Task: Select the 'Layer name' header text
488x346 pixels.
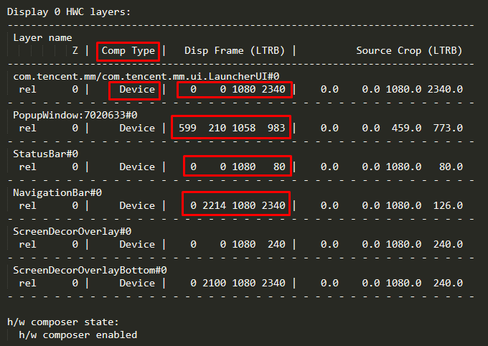Action: (x=42, y=38)
